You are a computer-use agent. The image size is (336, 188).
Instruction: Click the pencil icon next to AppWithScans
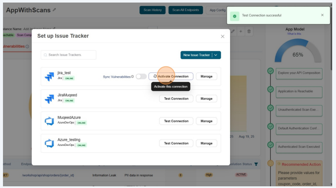[54, 10]
